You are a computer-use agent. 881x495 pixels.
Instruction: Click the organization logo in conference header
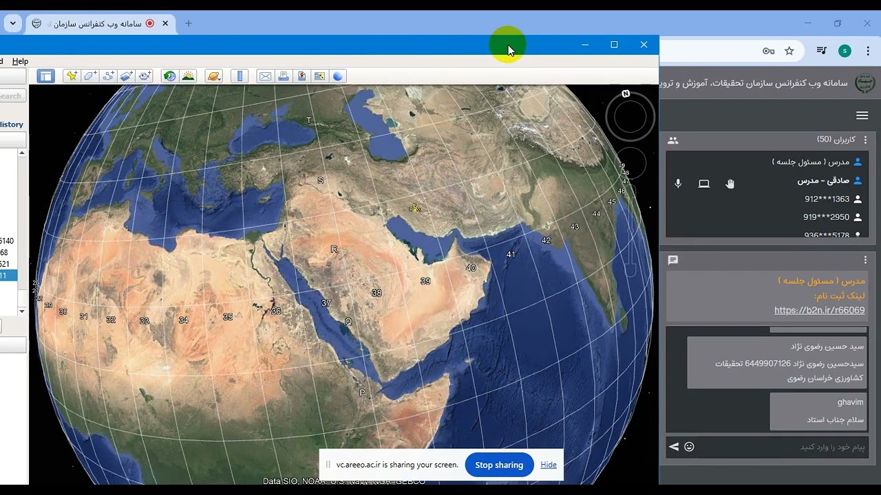pyautogui.click(x=864, y=83)
